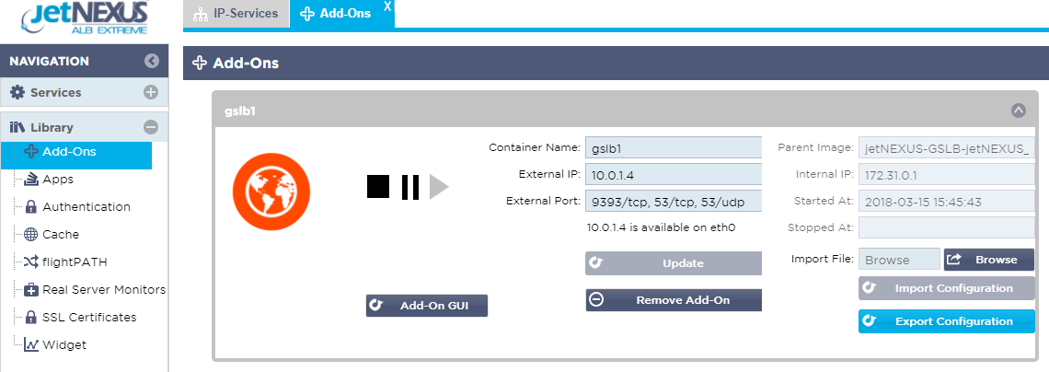The height and width of the screenshot is (372, 1049).
Task: Click the empty Stopped At field
Action: coord(947,227)
